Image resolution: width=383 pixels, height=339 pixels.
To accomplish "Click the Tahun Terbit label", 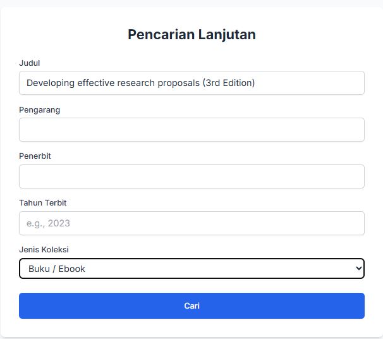I will pyautogui.click(x=42, y=203).
